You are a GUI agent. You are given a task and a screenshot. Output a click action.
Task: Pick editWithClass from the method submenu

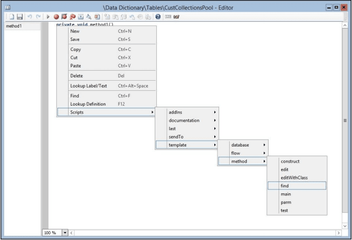pos(296,177)
